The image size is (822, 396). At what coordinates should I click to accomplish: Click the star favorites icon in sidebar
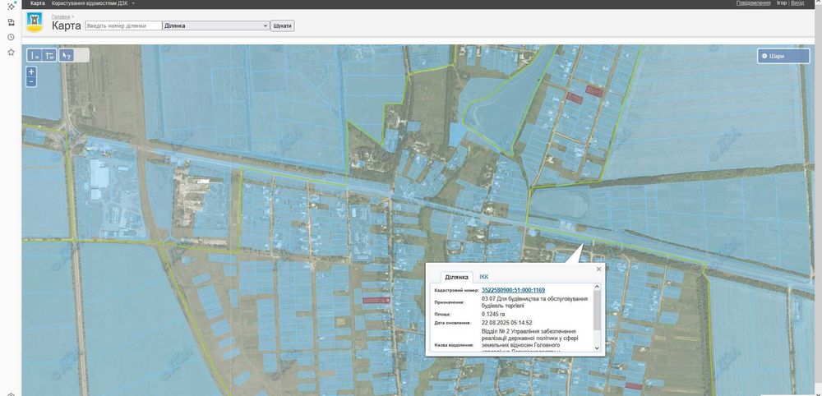click(x=11, y=52)
